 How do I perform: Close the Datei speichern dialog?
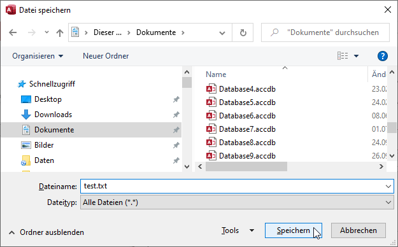point(388,10)
